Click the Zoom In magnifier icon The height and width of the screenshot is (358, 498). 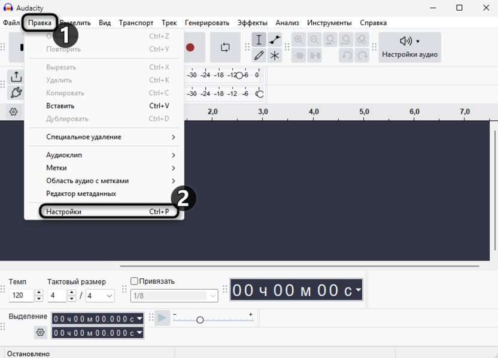click(299, 40)
